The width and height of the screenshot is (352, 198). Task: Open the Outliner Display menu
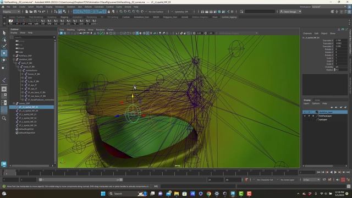[x=14, y=33]
